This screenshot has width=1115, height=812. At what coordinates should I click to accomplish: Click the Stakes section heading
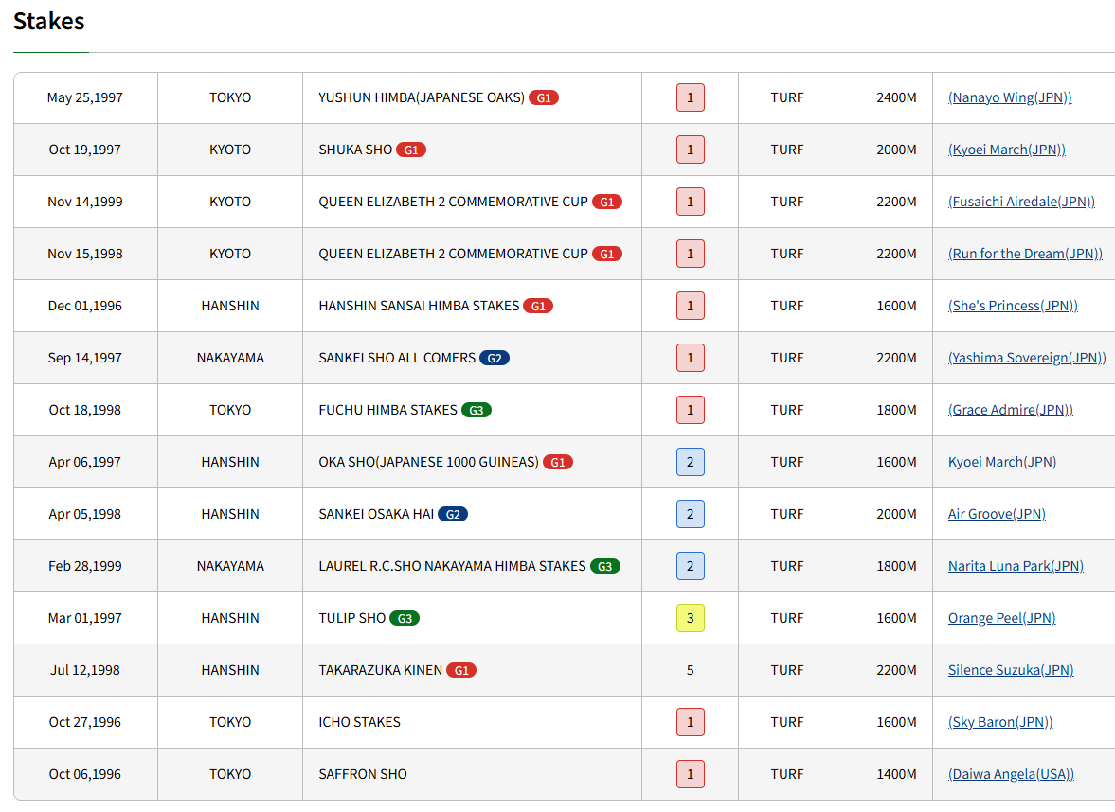point(49,22)
